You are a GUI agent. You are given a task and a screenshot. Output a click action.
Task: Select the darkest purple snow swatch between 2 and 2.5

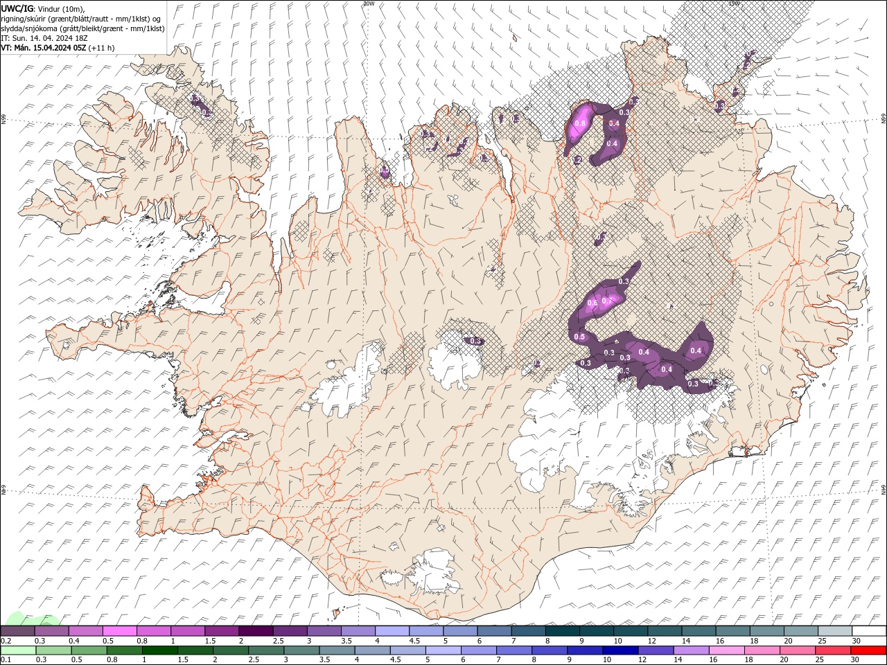pos(256,631)
